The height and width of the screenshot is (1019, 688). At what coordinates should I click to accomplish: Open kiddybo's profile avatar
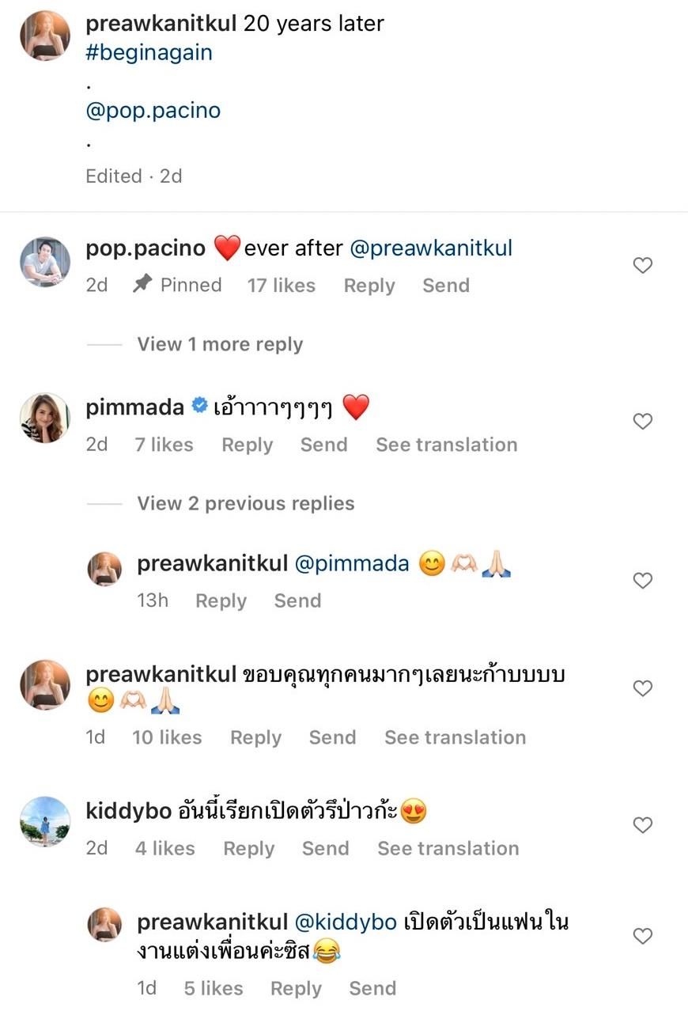pos(45,821)
